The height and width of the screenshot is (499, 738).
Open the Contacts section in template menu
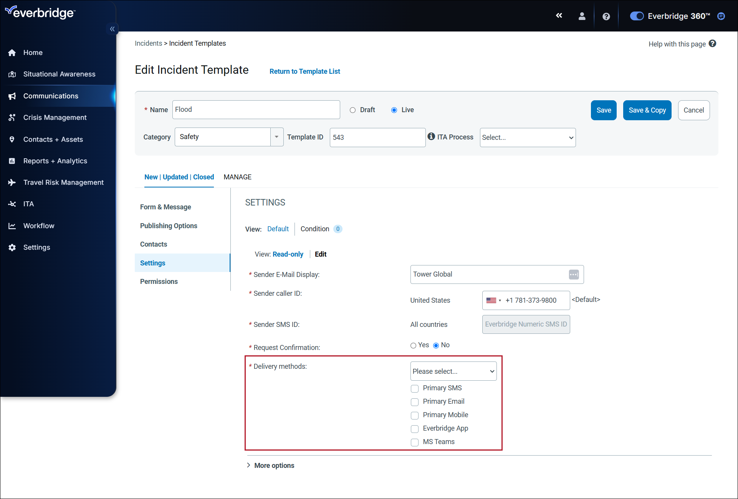[x=154, y=244]
